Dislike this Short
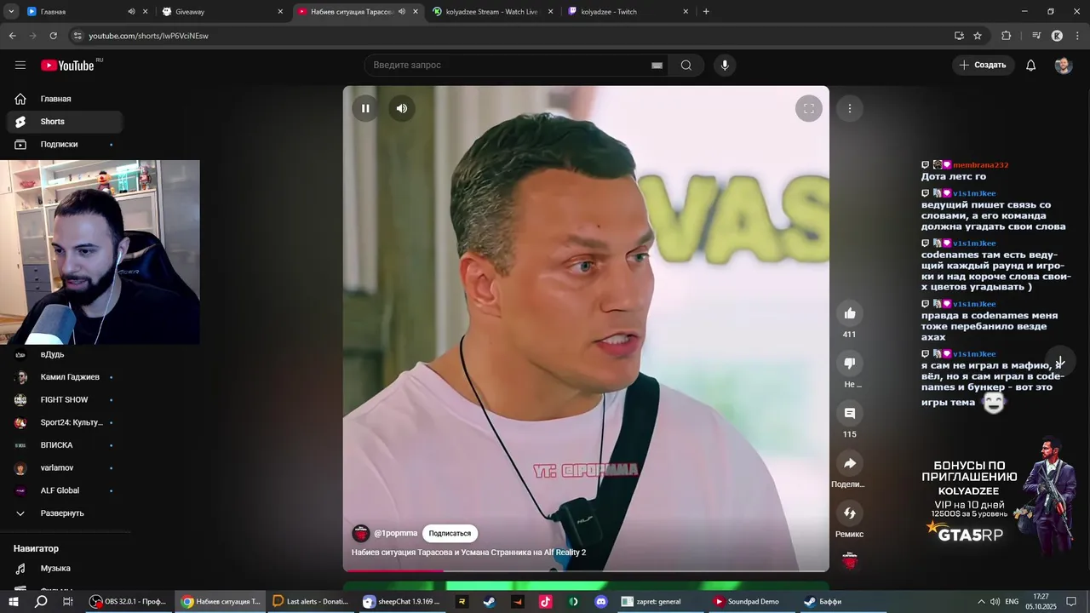Screen dimensions: 1090x613 pos(849,364)
